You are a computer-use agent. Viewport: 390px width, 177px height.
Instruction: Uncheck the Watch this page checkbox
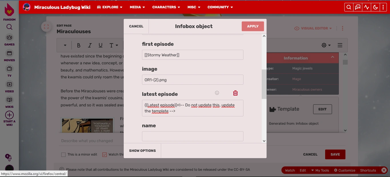pyautogui.click(x=105, y=154)
